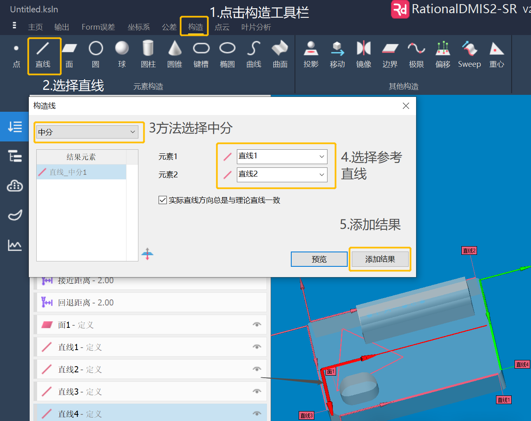
Task: Click the 预览 (preview) button
Action: [x=319, y=259]
